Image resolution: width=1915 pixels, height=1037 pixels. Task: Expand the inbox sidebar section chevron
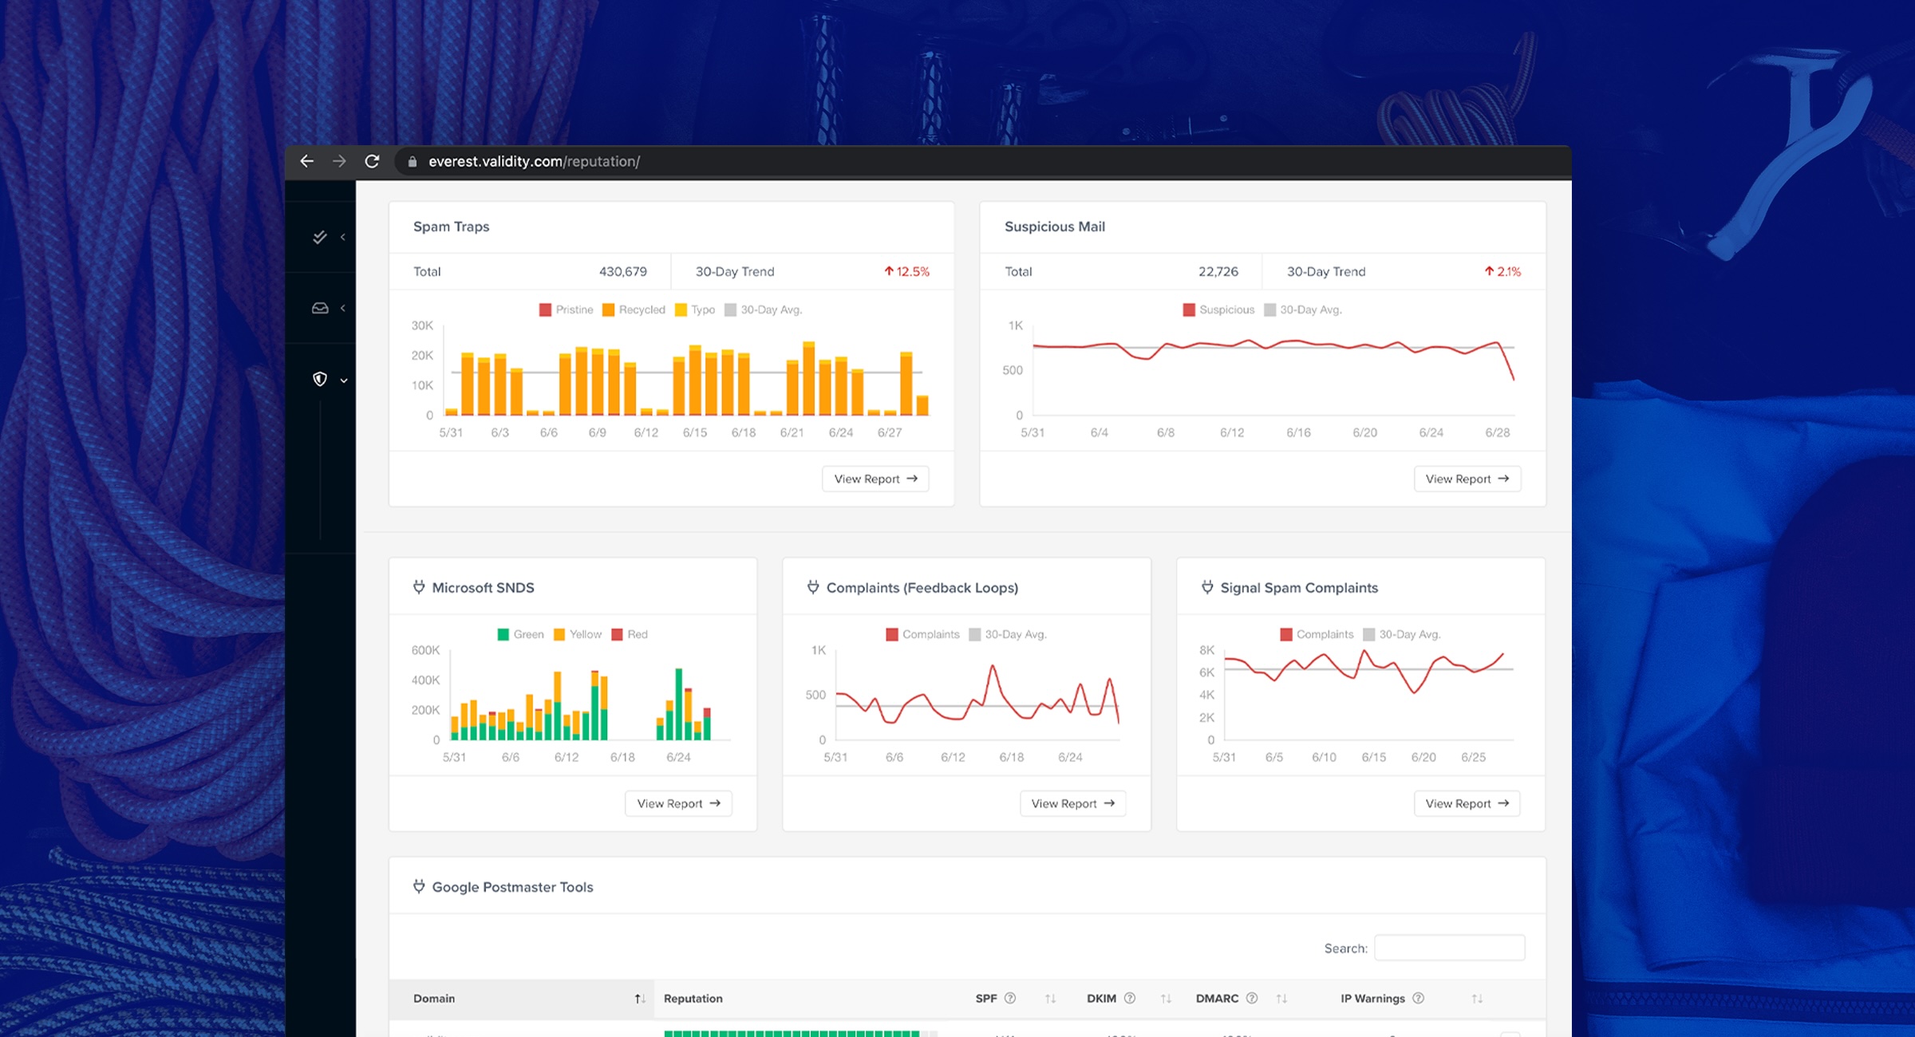point(343,308)
